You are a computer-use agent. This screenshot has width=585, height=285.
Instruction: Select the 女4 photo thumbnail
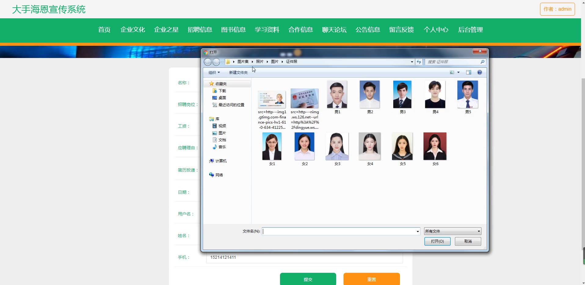pyautogui.click(x=370, y=146)
